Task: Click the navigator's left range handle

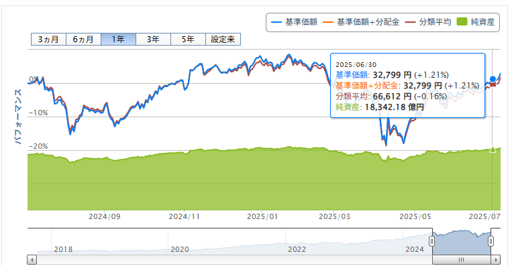Action: click(432, 241)
